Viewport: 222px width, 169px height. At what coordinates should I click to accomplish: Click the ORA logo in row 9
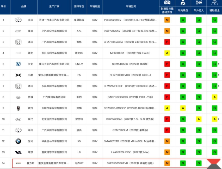pyautogui.click(x=18, y=108)
